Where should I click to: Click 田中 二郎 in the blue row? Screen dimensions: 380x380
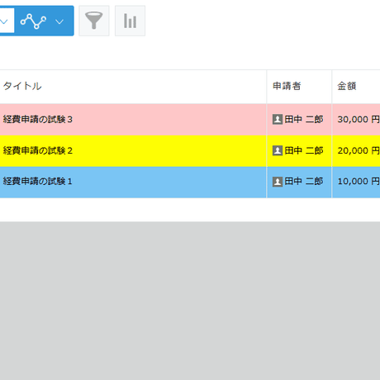pyautogui.click(x=304, y=182)
